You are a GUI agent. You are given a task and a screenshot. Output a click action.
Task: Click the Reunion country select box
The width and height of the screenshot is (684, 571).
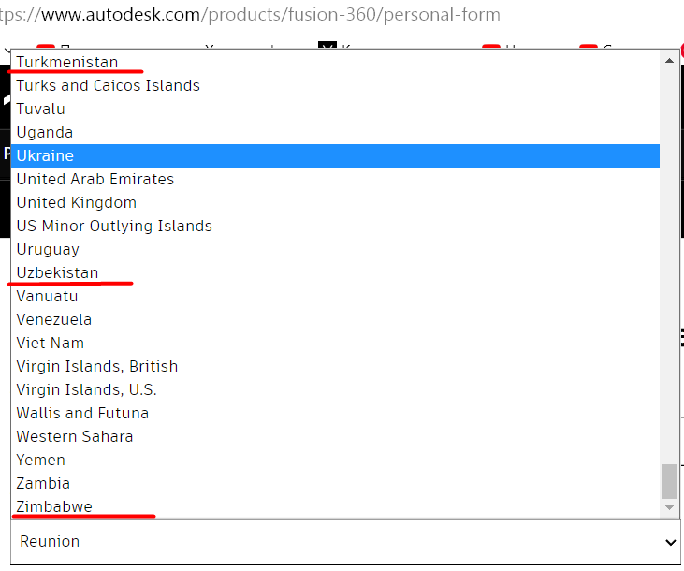pyautogui.click(x=337, y=542)
